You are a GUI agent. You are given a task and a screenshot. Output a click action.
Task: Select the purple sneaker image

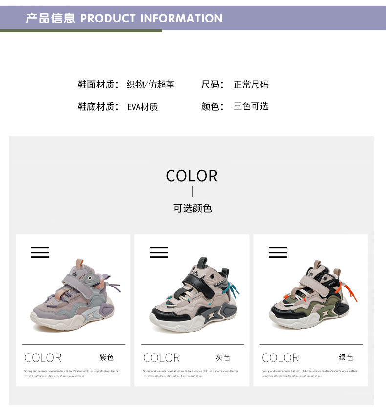[75, 295]
